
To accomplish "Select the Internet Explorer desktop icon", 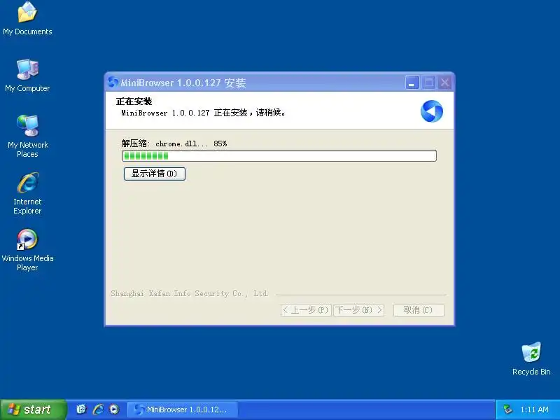I will click(27, 193).
